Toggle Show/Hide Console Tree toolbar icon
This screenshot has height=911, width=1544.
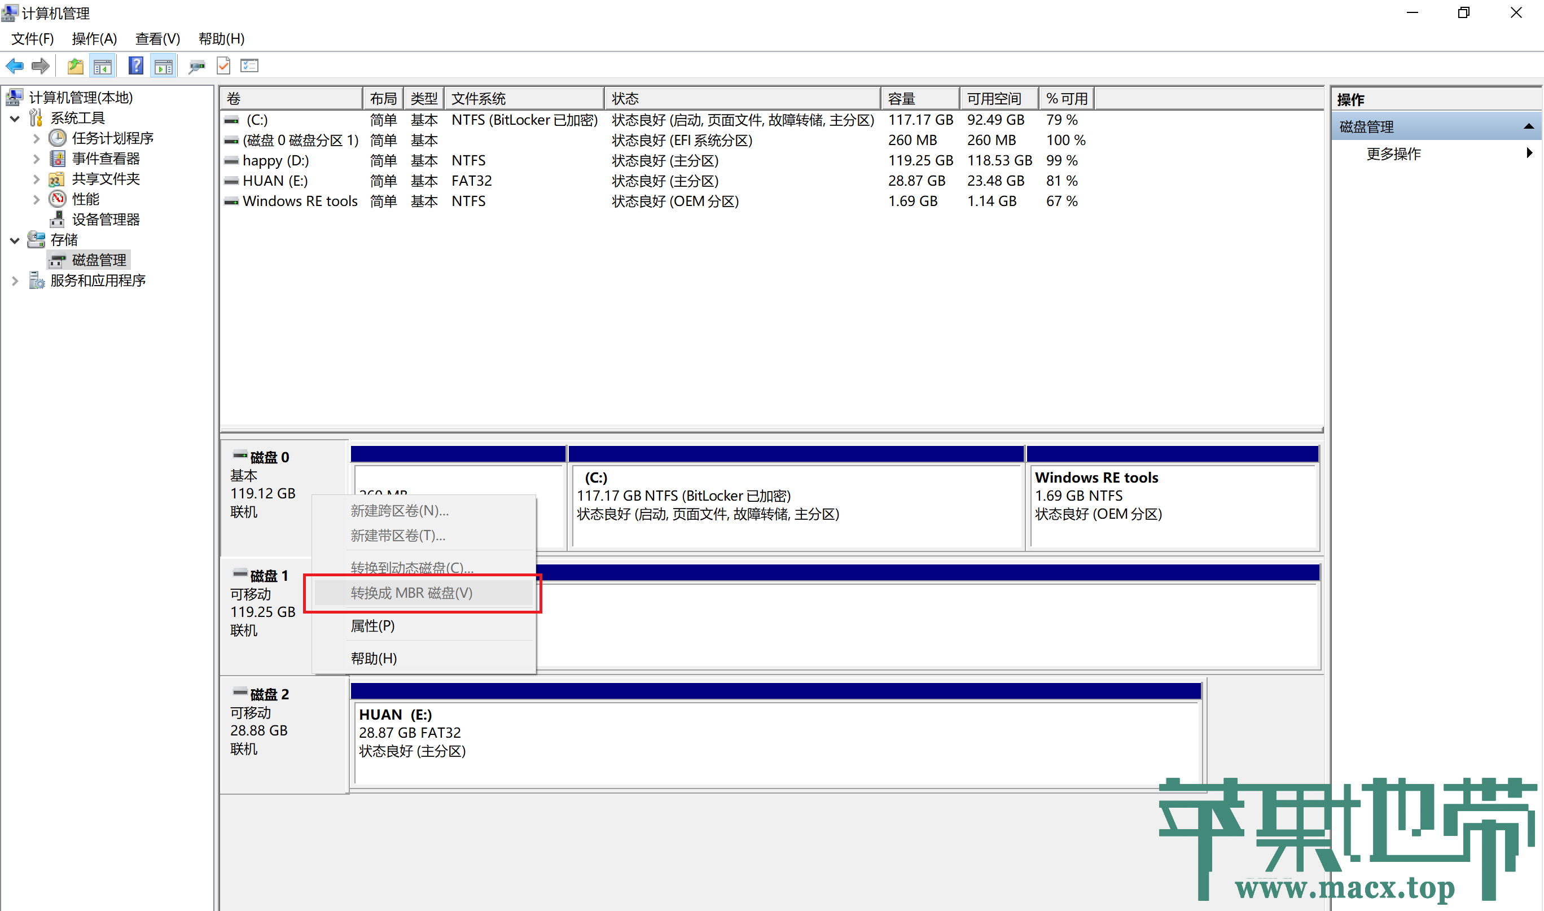click(103, 65)
